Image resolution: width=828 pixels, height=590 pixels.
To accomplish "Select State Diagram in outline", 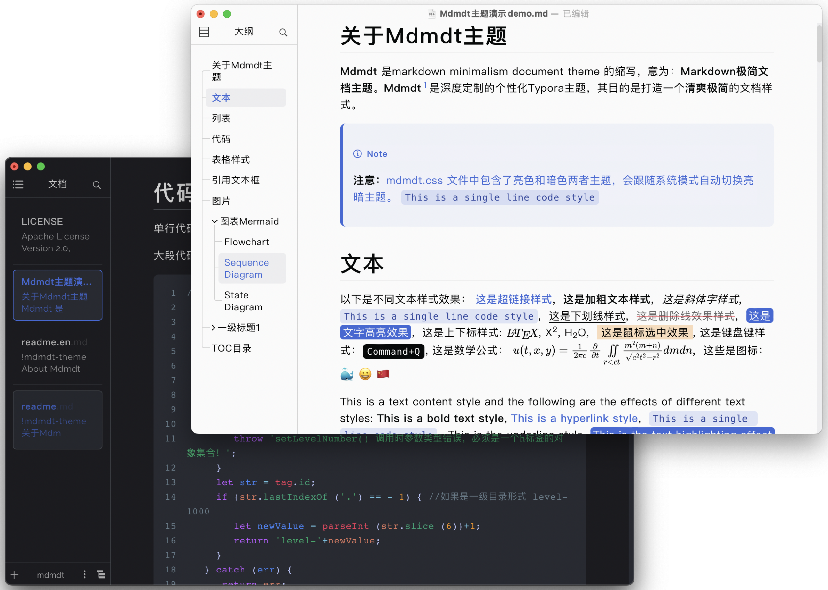I will pyautogui.click(x=243, y=301).
